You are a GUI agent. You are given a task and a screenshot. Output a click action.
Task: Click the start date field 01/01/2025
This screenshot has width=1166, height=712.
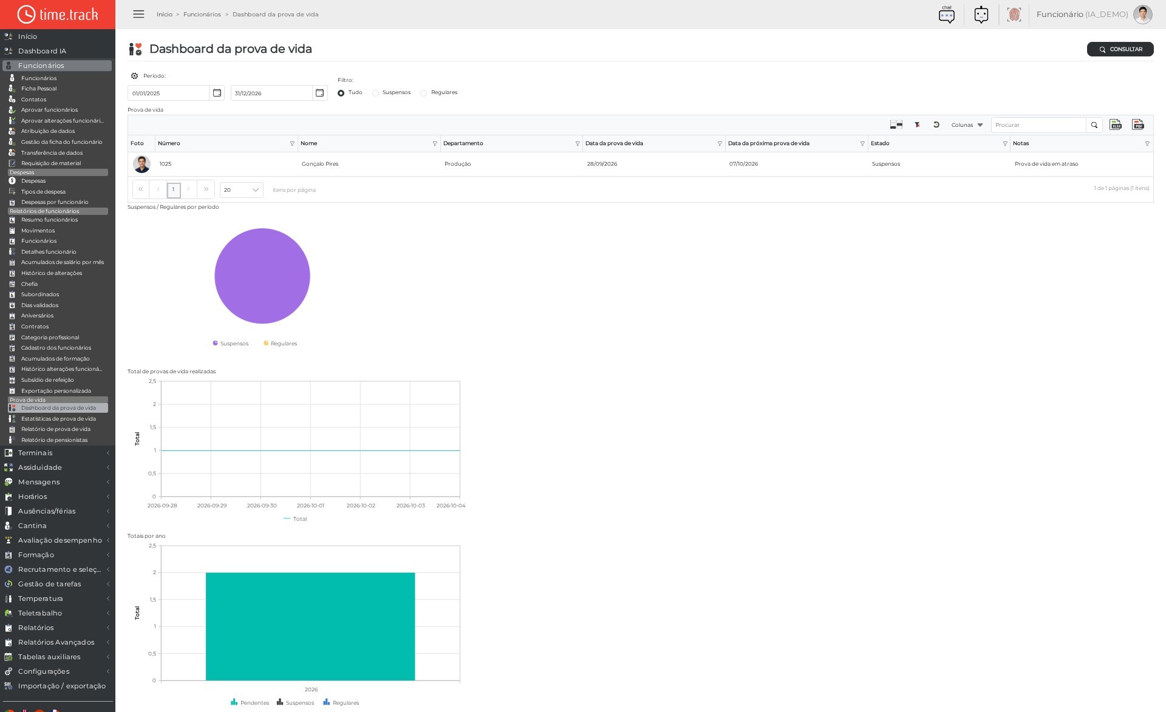tap(168, 93)
